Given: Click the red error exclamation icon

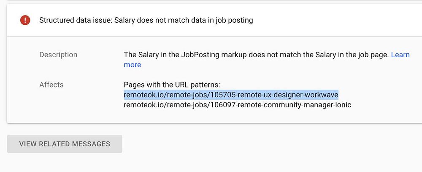Looking at the screenshot, I should tap(25, 20).
